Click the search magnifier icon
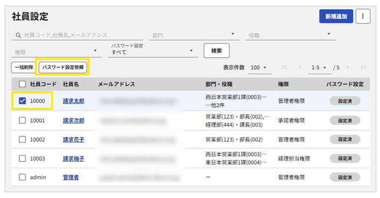This screenshot has height=198, width=380. tap(18, 35)
